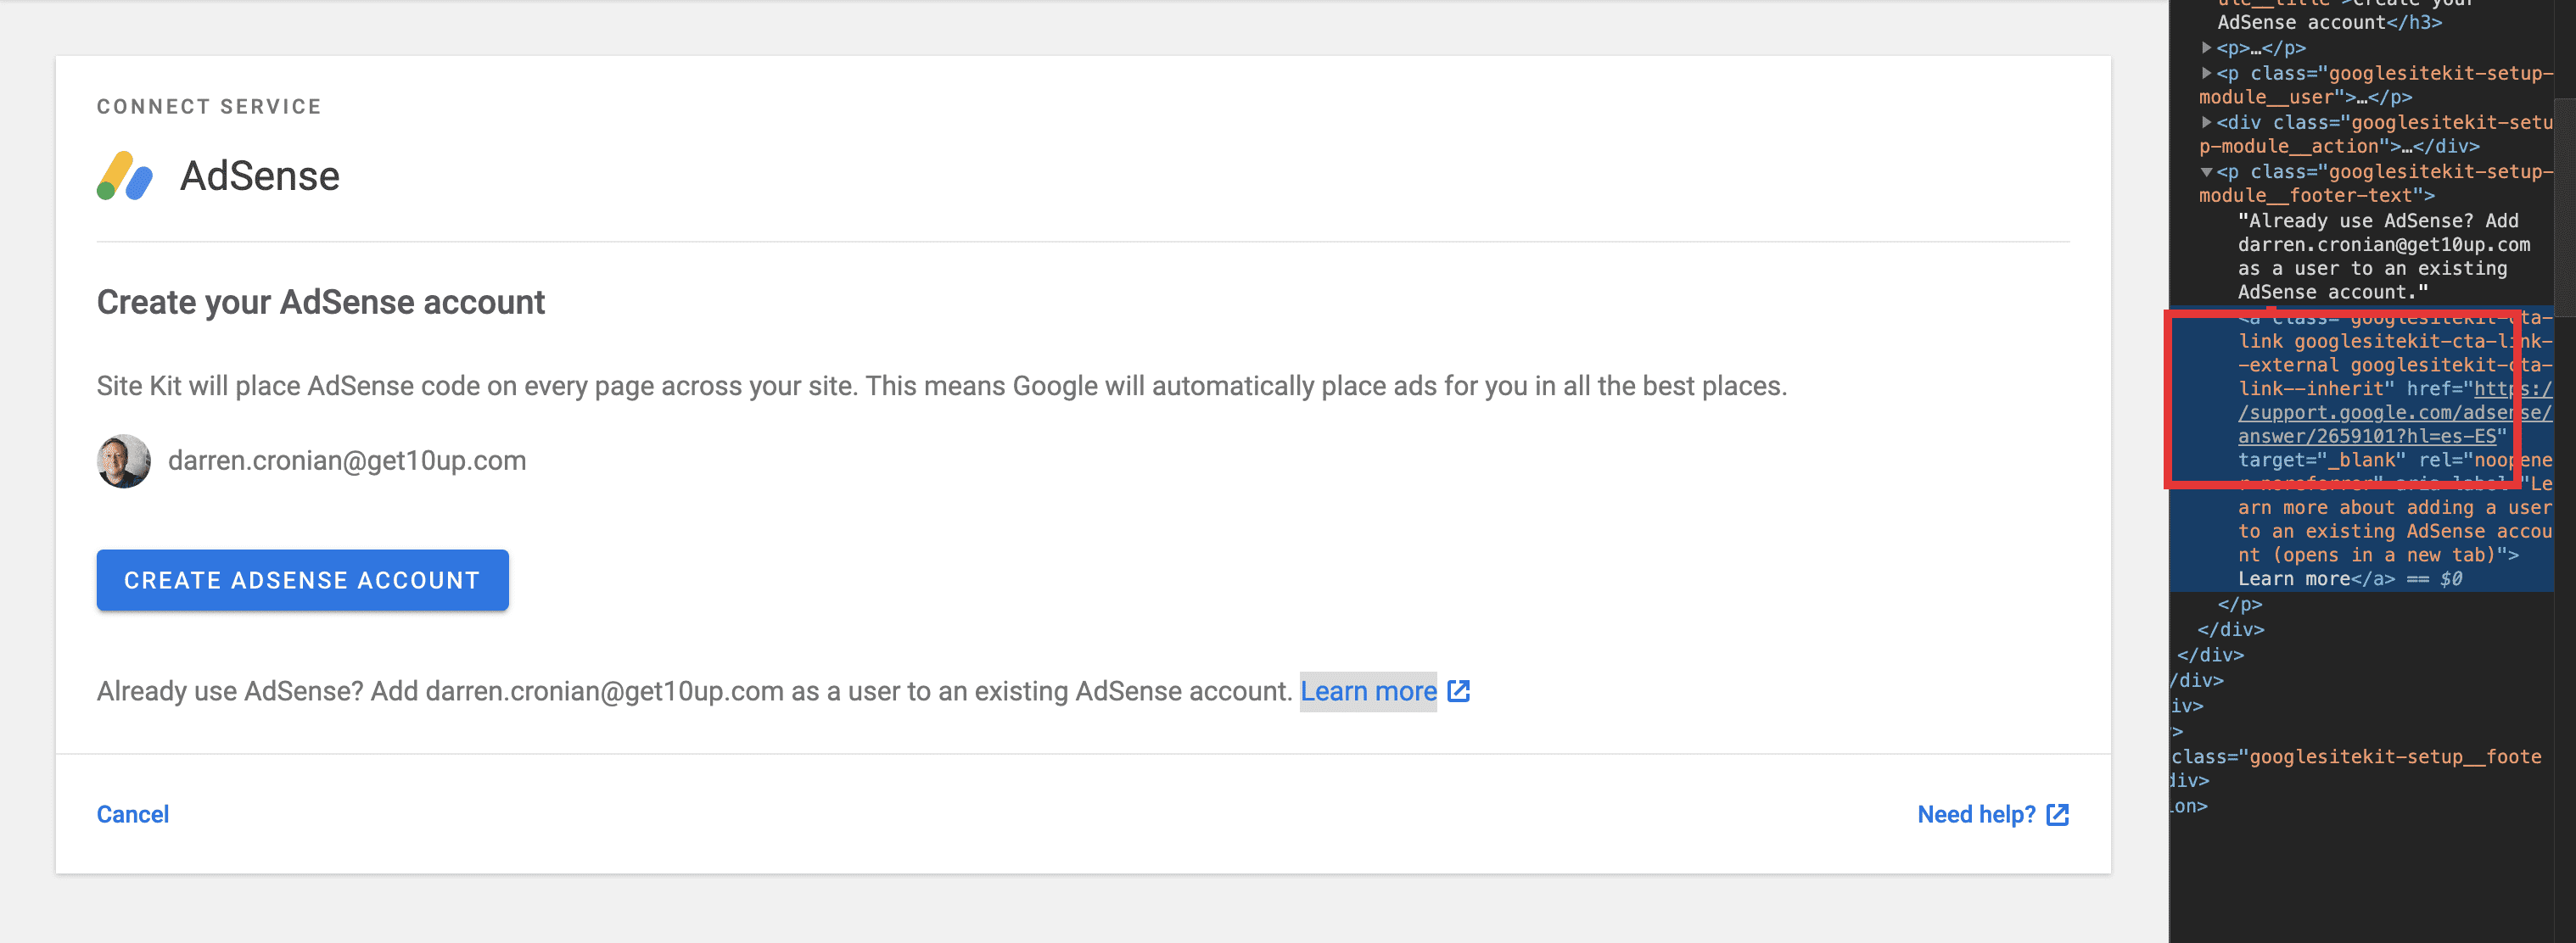Click the external link icon next to Need help
This screenshot has width=2576, height=943.
[x=2057, y=814]
